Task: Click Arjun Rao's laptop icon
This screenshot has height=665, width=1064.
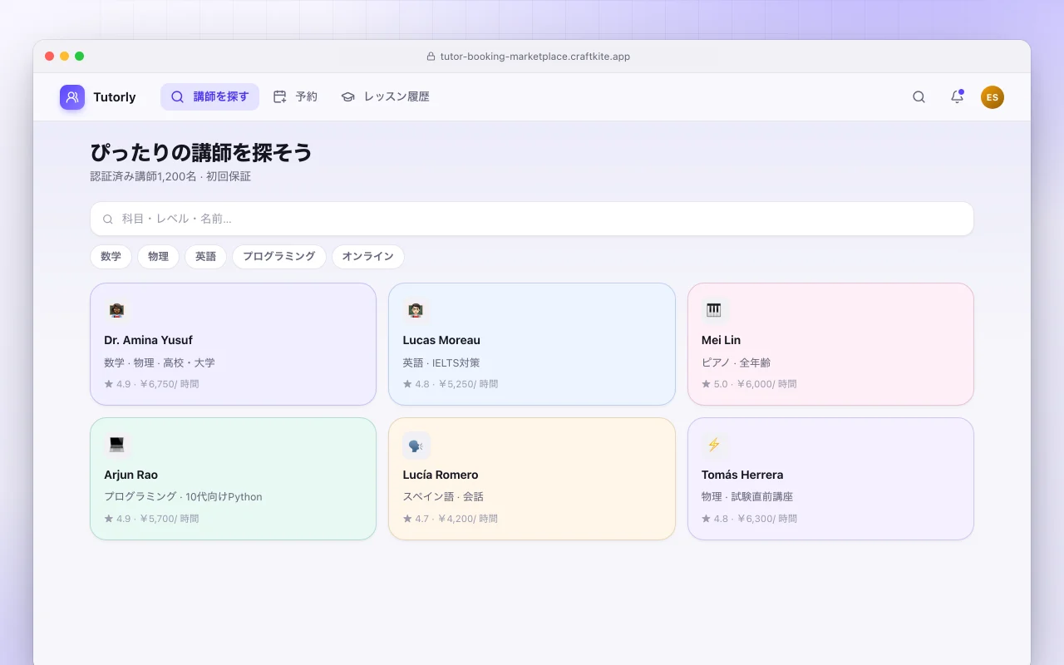Action: [117, 446]
